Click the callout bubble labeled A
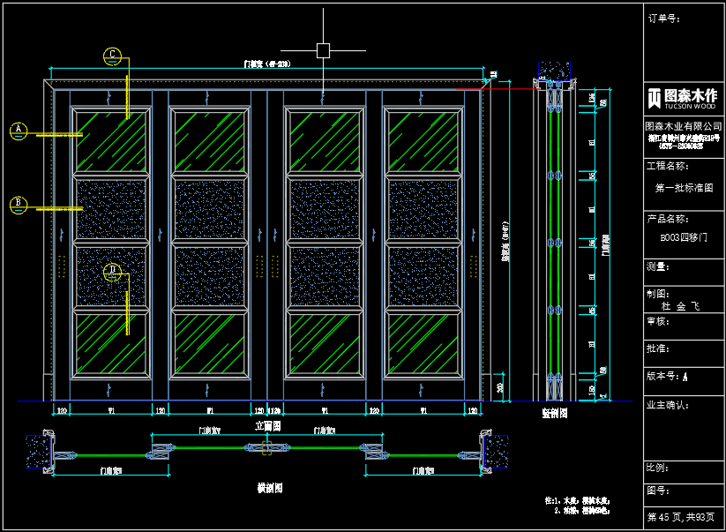 [19, 131]
